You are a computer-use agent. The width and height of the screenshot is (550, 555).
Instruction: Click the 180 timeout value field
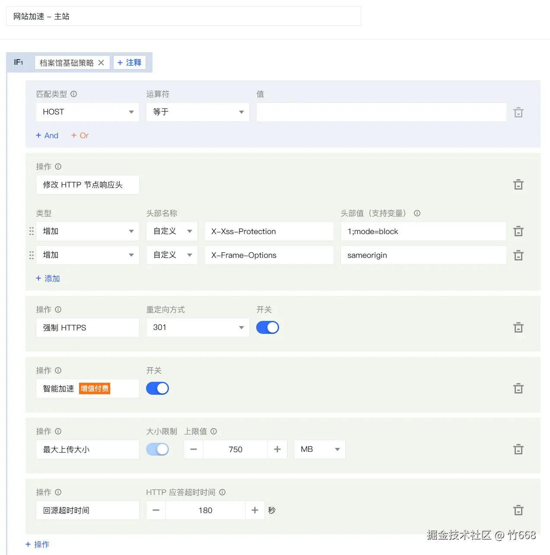point(206,510)
